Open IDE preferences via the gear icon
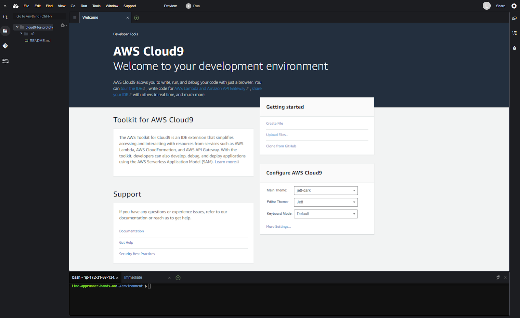Viewport: 520px width, 318px height. point(514,6)
